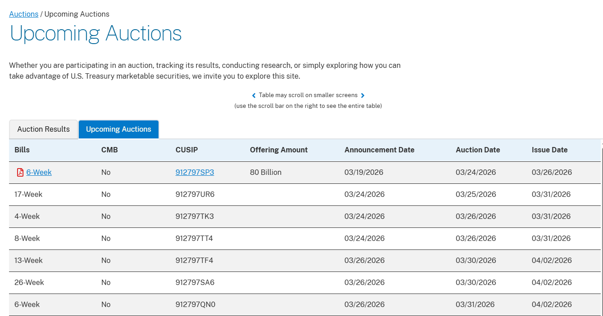The height and width of the screenshot is (316, 603).
Task: Click CUSIP 912797UR6
Action: [195, 194]
